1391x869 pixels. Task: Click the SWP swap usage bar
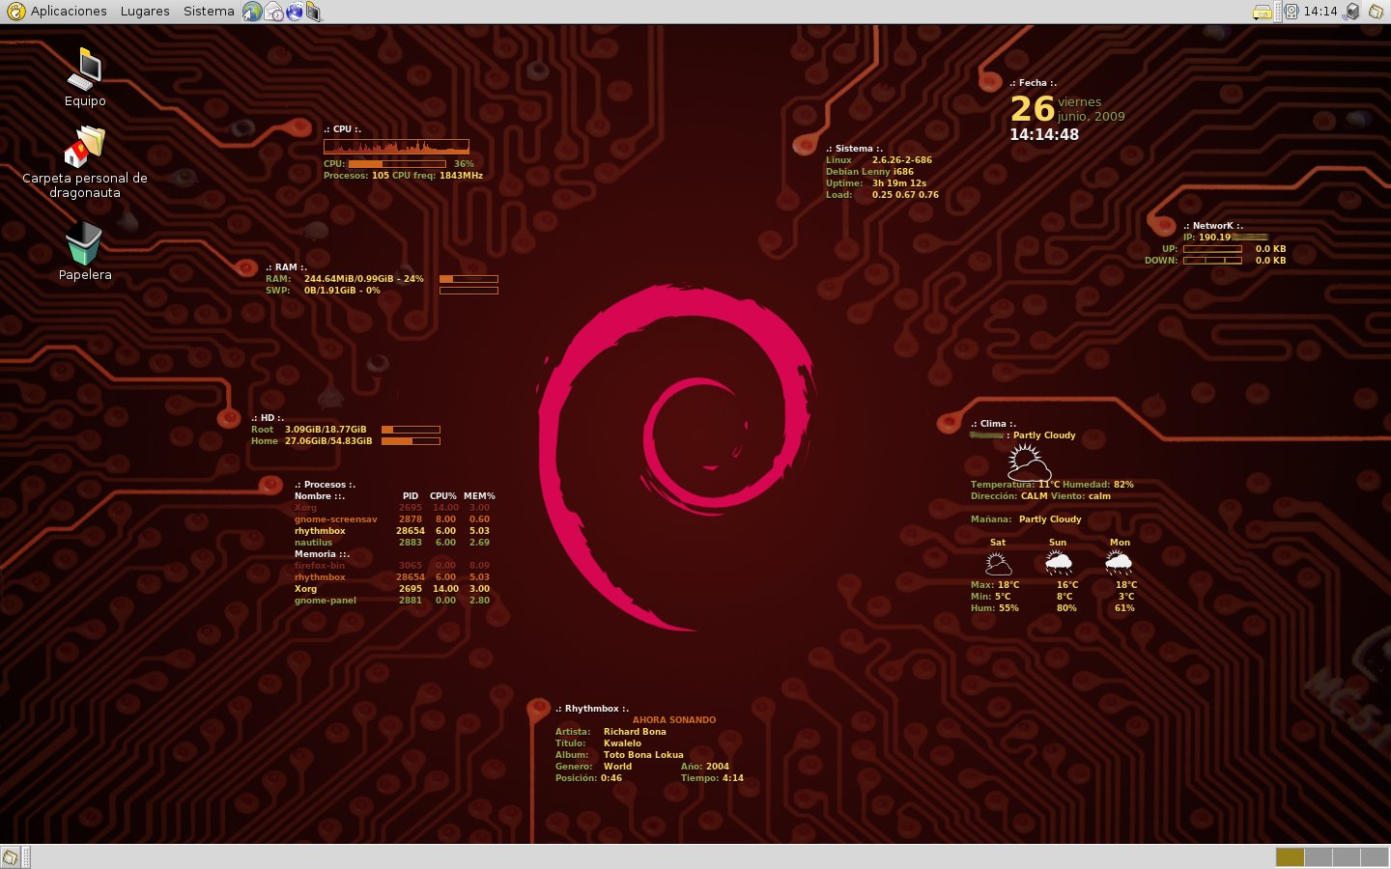tap(468, 291)
